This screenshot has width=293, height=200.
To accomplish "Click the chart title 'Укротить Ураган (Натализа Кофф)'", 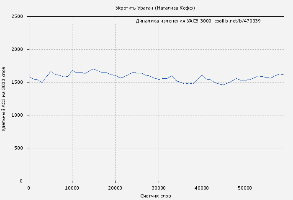I will click(155, 8).
